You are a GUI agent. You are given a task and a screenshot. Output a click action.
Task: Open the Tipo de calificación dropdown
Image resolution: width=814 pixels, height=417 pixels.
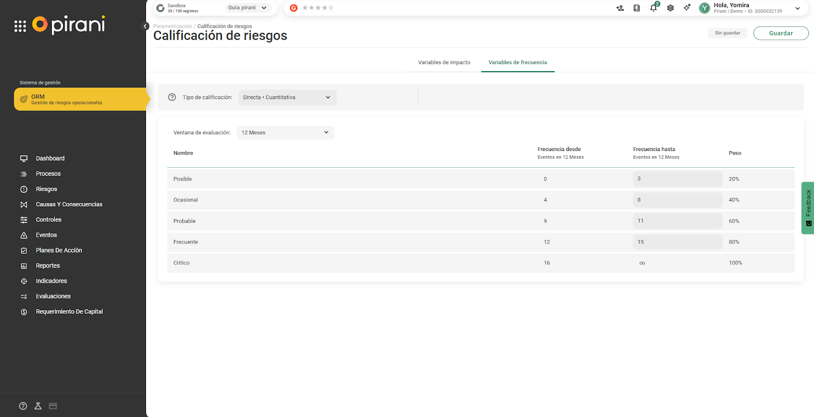[x=287, y=98]
